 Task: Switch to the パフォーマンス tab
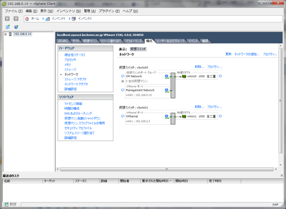(x=133, y=41)
